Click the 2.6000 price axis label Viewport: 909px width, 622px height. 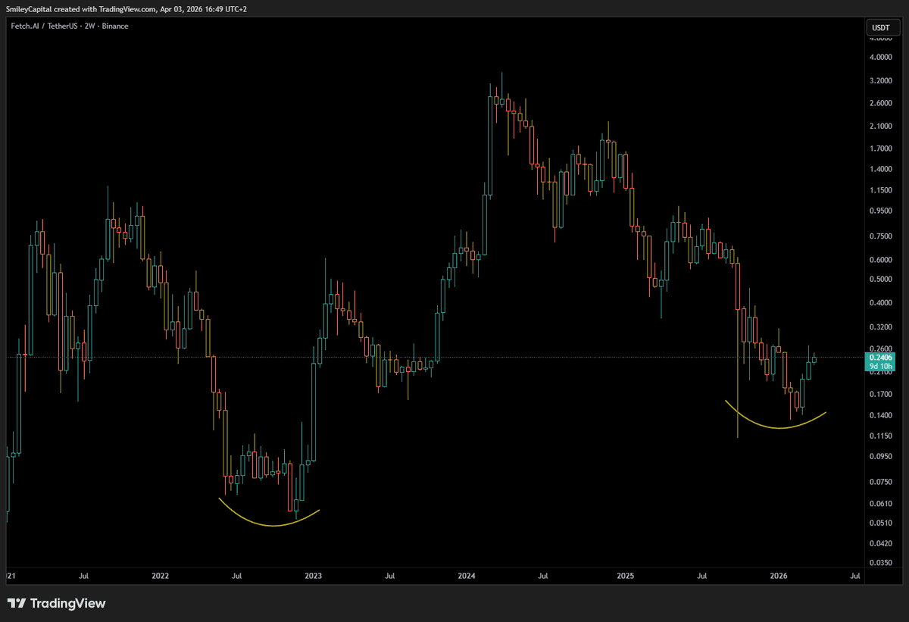pos(881,103)
